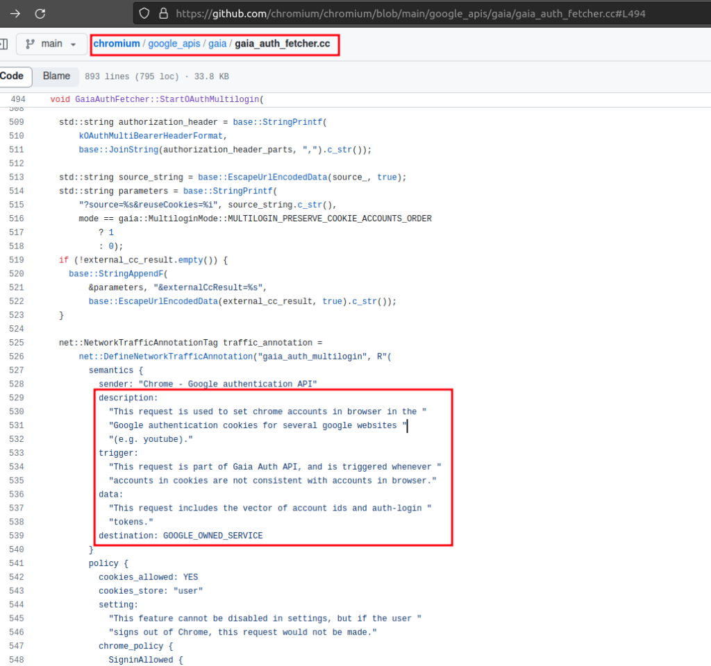Open the tracking protection shield icon

(x=144, y=13)
